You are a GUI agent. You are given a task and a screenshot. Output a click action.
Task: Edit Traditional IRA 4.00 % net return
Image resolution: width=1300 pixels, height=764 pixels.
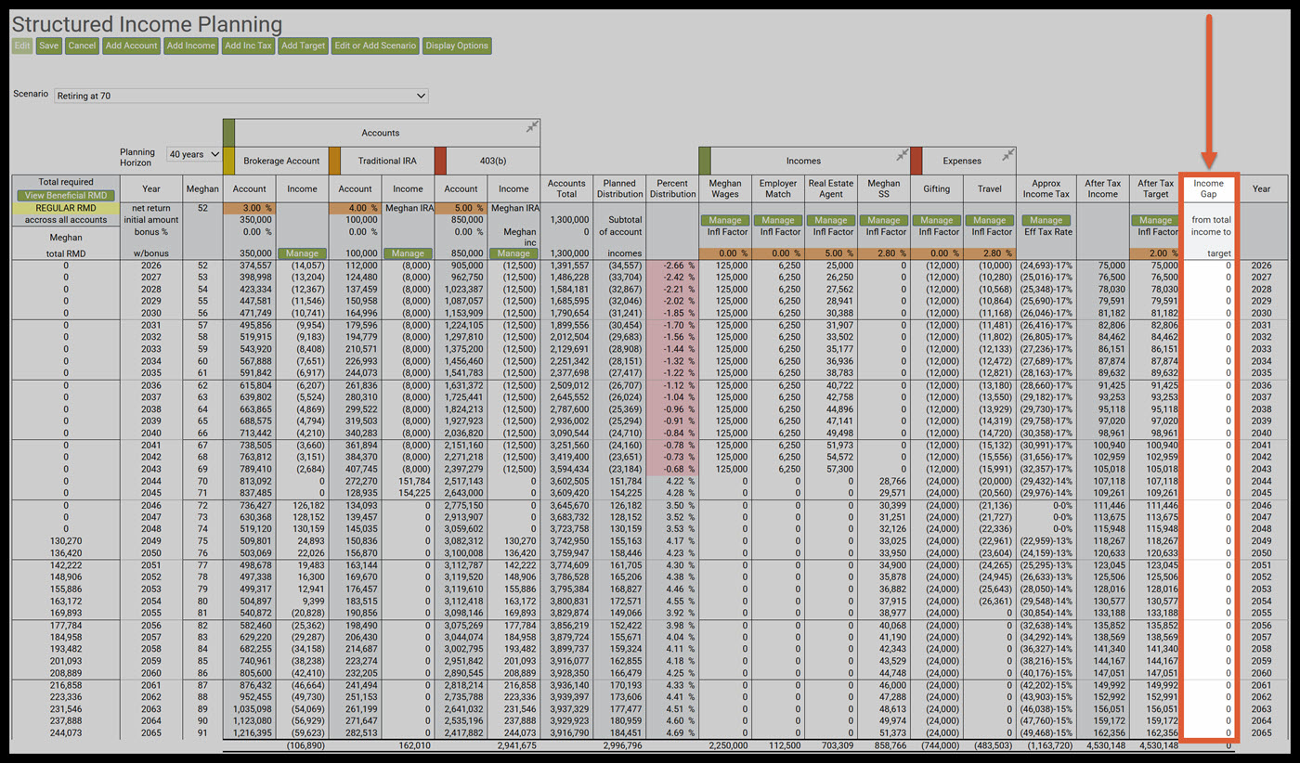tap(355, 207)
